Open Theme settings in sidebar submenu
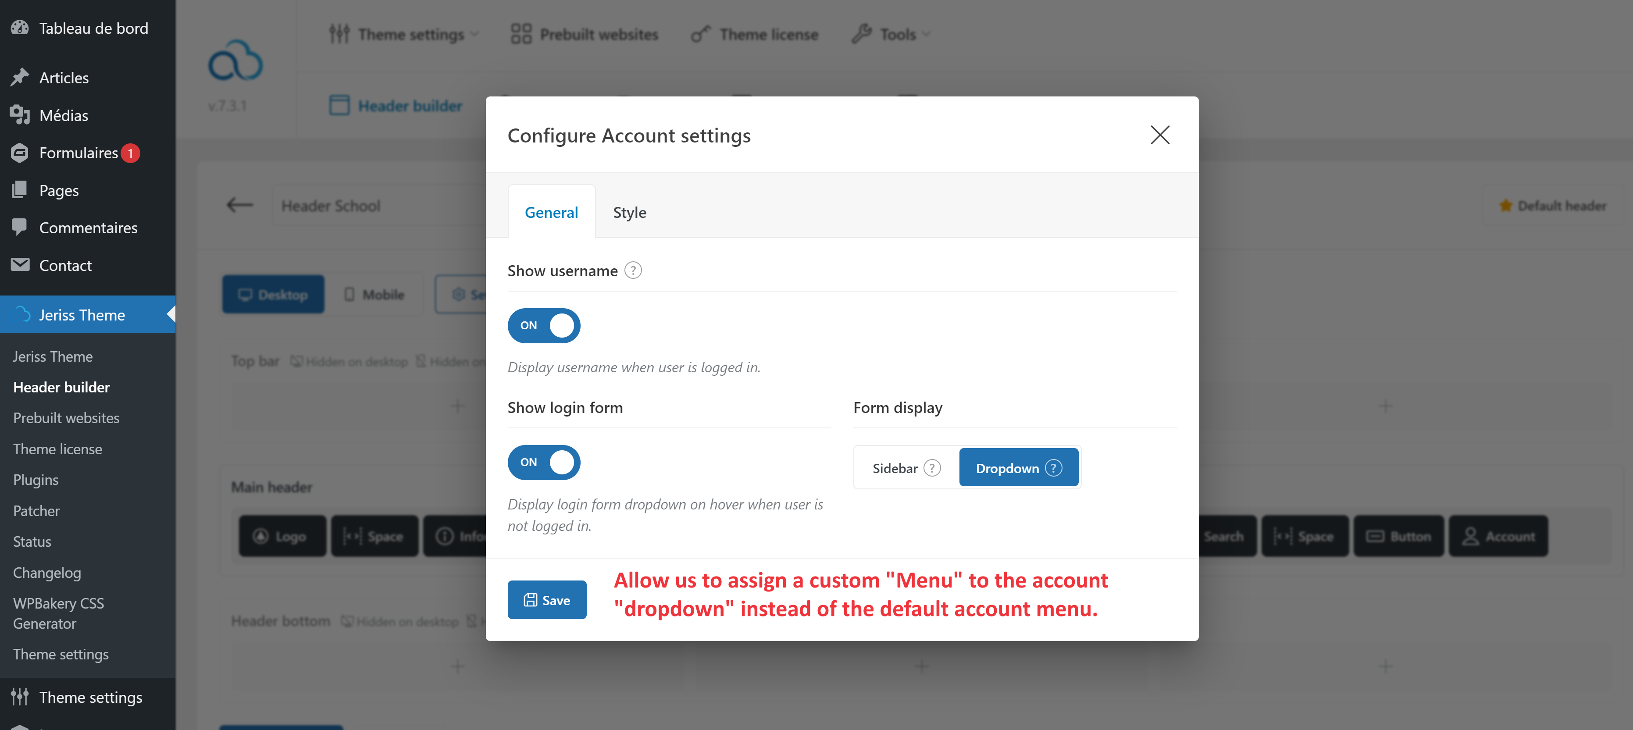Viewport: 1633px width, 730px height. tap(61, 654)
